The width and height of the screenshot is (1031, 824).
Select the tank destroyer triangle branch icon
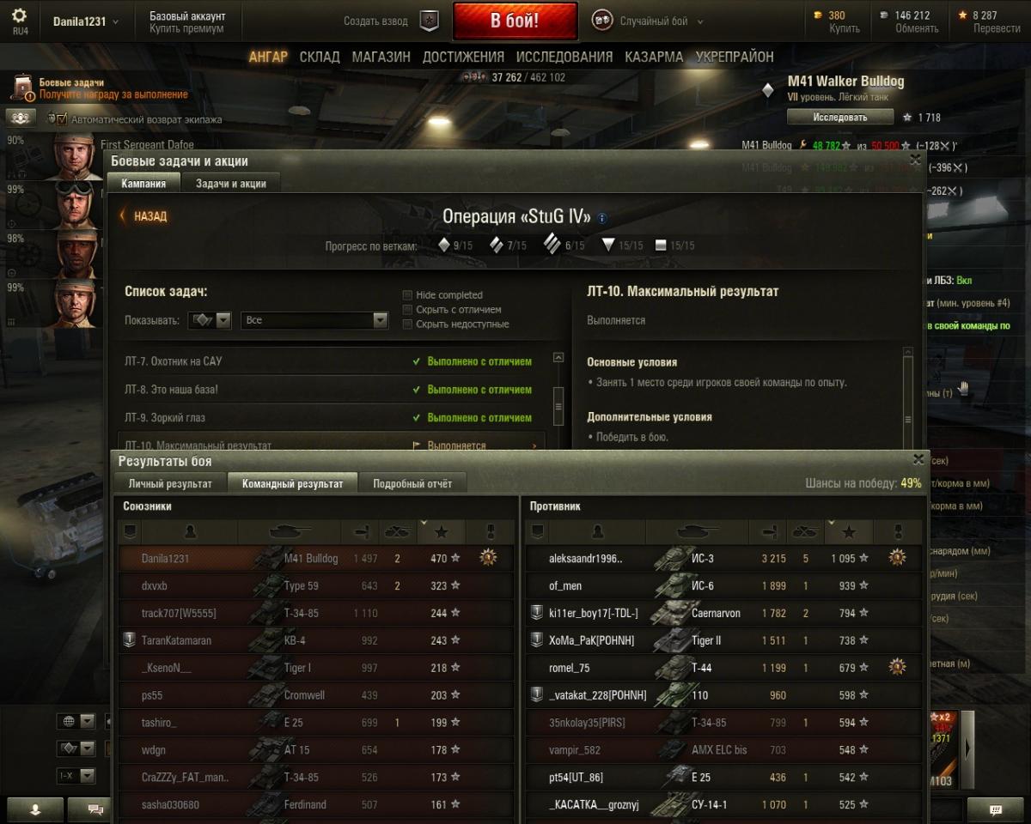(x=608, y=245)
